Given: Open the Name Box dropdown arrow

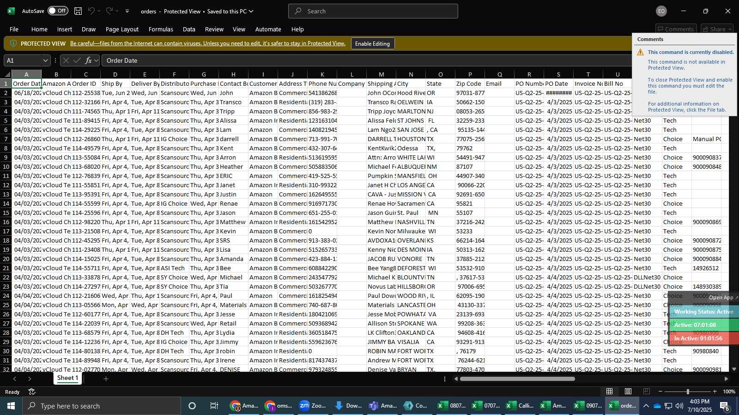Looking at the screenshot, I should click(45, 60).
